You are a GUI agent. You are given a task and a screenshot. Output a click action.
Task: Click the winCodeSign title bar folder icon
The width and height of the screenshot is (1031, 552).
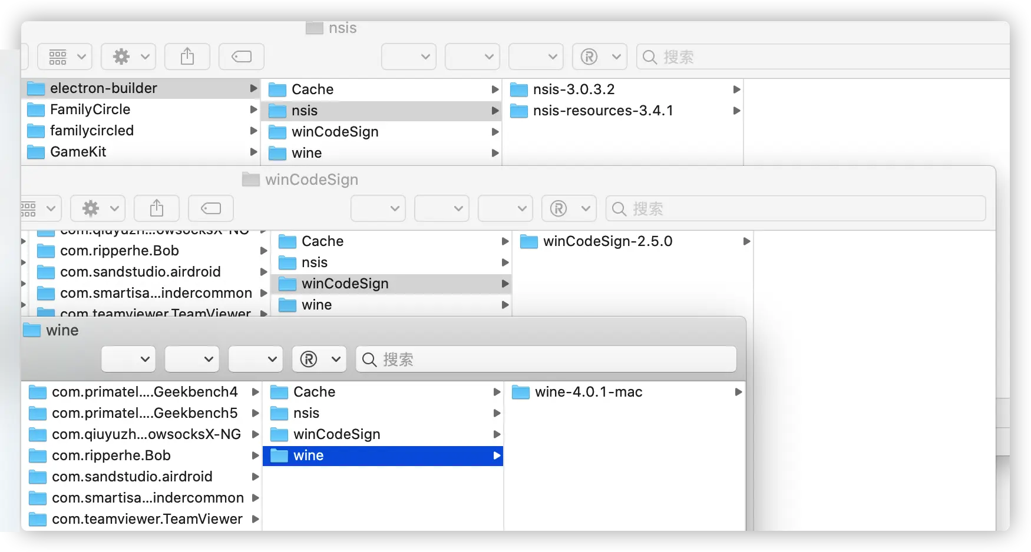[x=251, y=179]
